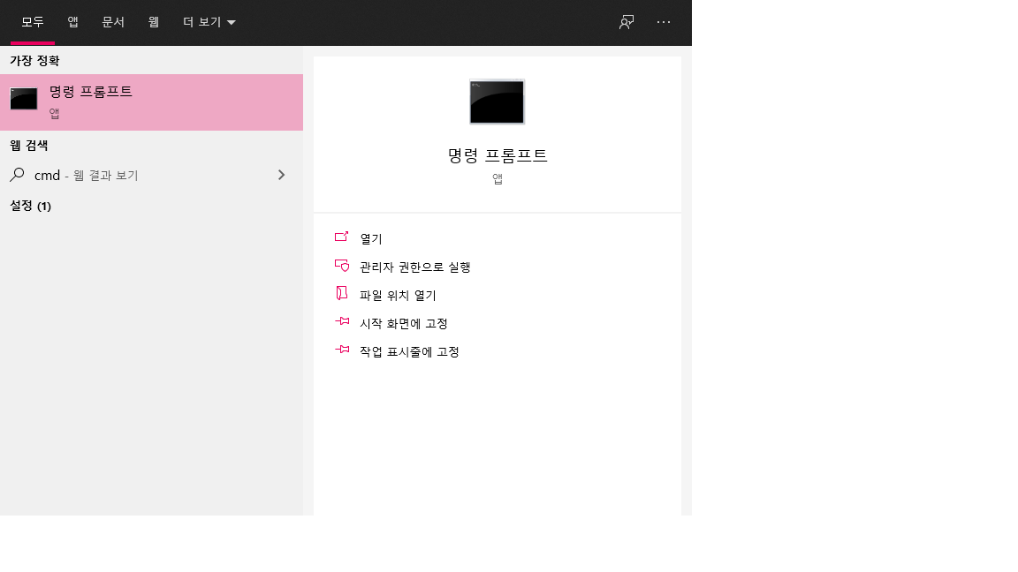
Task: Click the magnifier icon beside cmd
Action: click(x=18, y=175)
